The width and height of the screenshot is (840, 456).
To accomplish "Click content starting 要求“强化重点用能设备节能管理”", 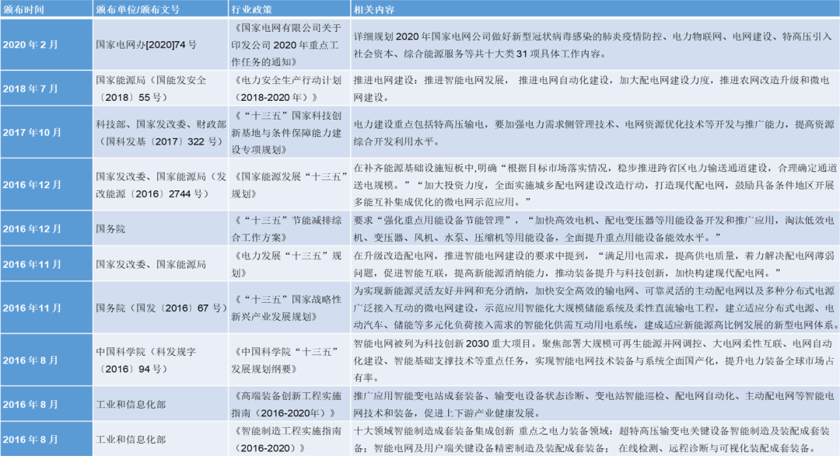I will [x=595, y=228].
